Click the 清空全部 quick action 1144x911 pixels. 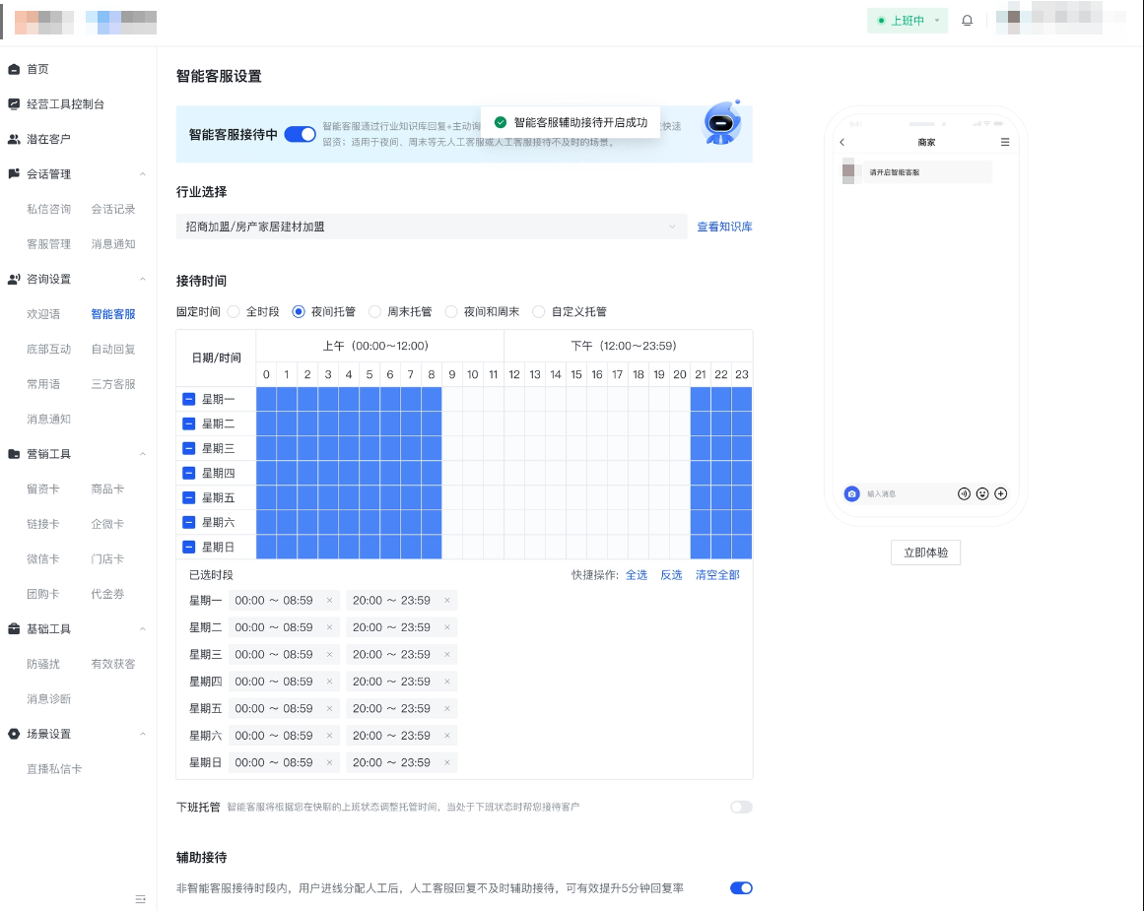(x=717, y=575)
